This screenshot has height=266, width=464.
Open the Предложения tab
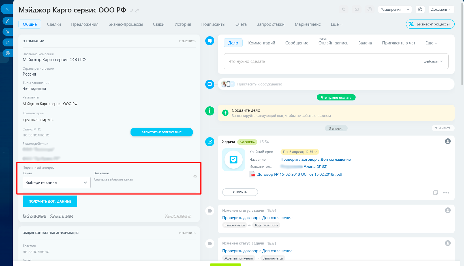pyautogui.click(x=85, y=24)
